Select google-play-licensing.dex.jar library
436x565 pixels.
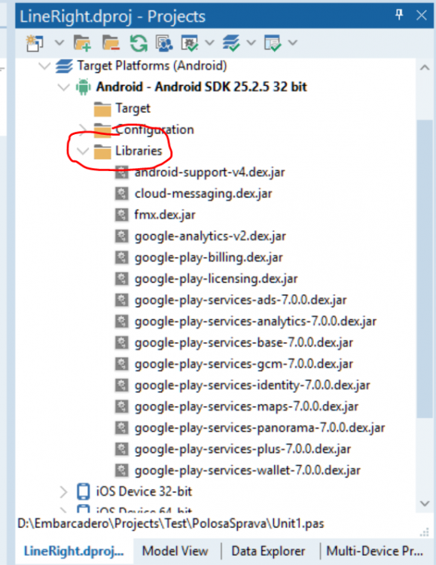click(x=216, y=279)
